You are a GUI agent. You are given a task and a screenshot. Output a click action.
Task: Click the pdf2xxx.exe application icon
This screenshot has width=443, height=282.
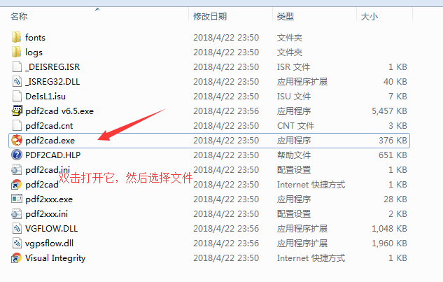point(17,199)
